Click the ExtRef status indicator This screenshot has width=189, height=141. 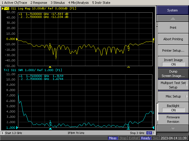pos(133,138)
